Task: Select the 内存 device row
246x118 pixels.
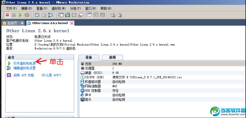Action: click(x=162, y=64)
